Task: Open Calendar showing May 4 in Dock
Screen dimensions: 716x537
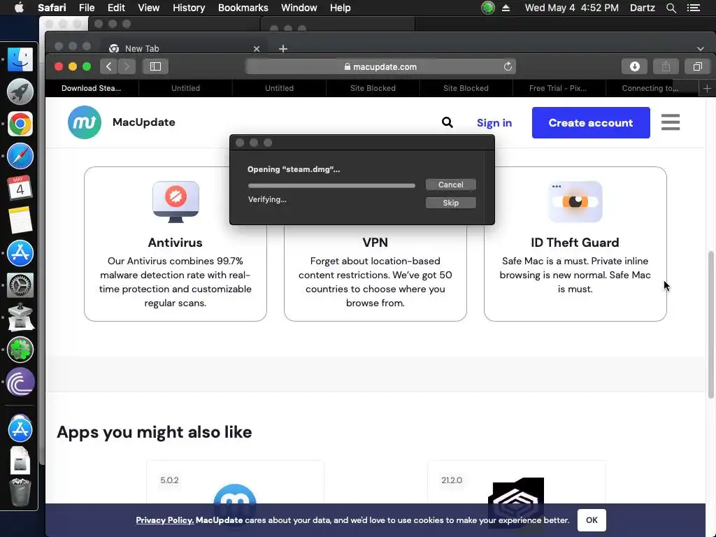Action: click(x=20, y=188)
